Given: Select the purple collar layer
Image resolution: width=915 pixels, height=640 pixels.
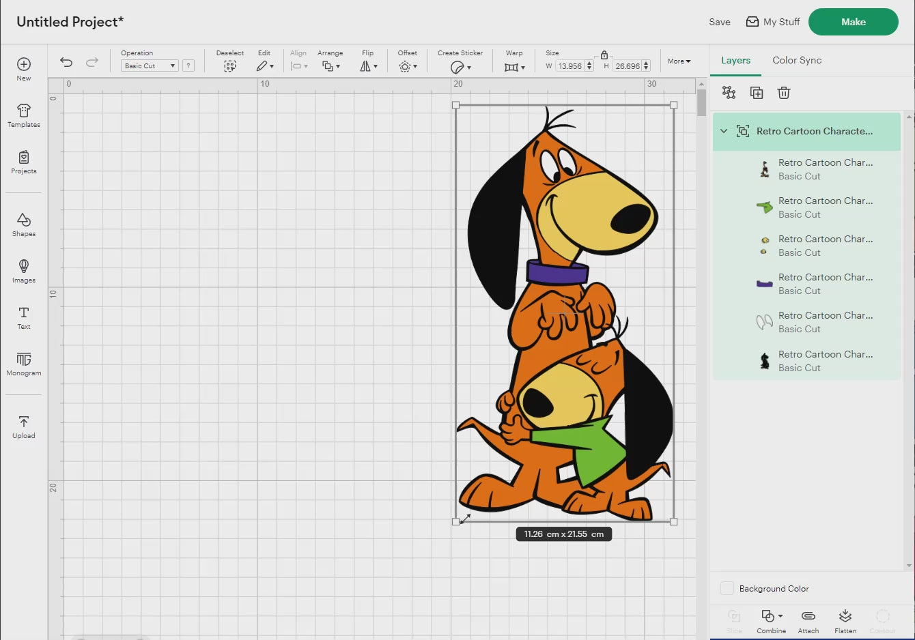Looking at the screenshot, I should 807,284.
